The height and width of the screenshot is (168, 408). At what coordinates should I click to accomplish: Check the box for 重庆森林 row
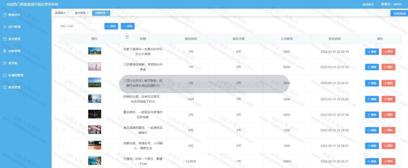64,115
